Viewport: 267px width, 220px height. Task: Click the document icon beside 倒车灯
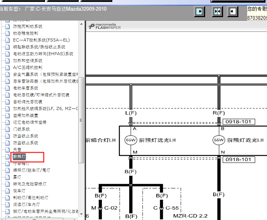pyautogui.click(x=8, y=191)
